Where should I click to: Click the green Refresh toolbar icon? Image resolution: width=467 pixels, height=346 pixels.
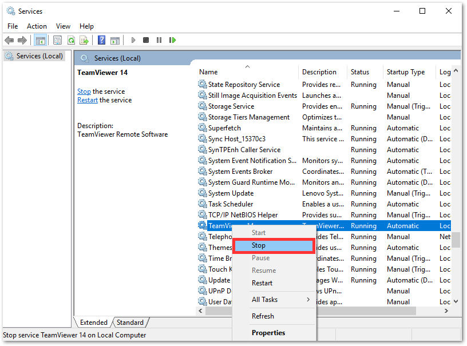[x=71, y=40]
